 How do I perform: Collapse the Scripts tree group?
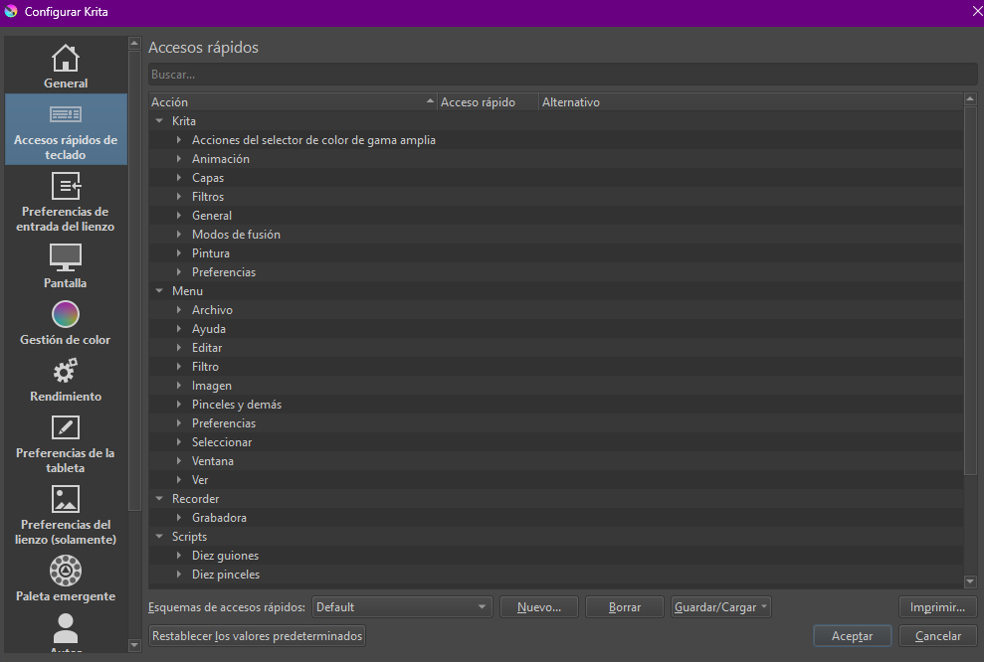coord(159,537)
